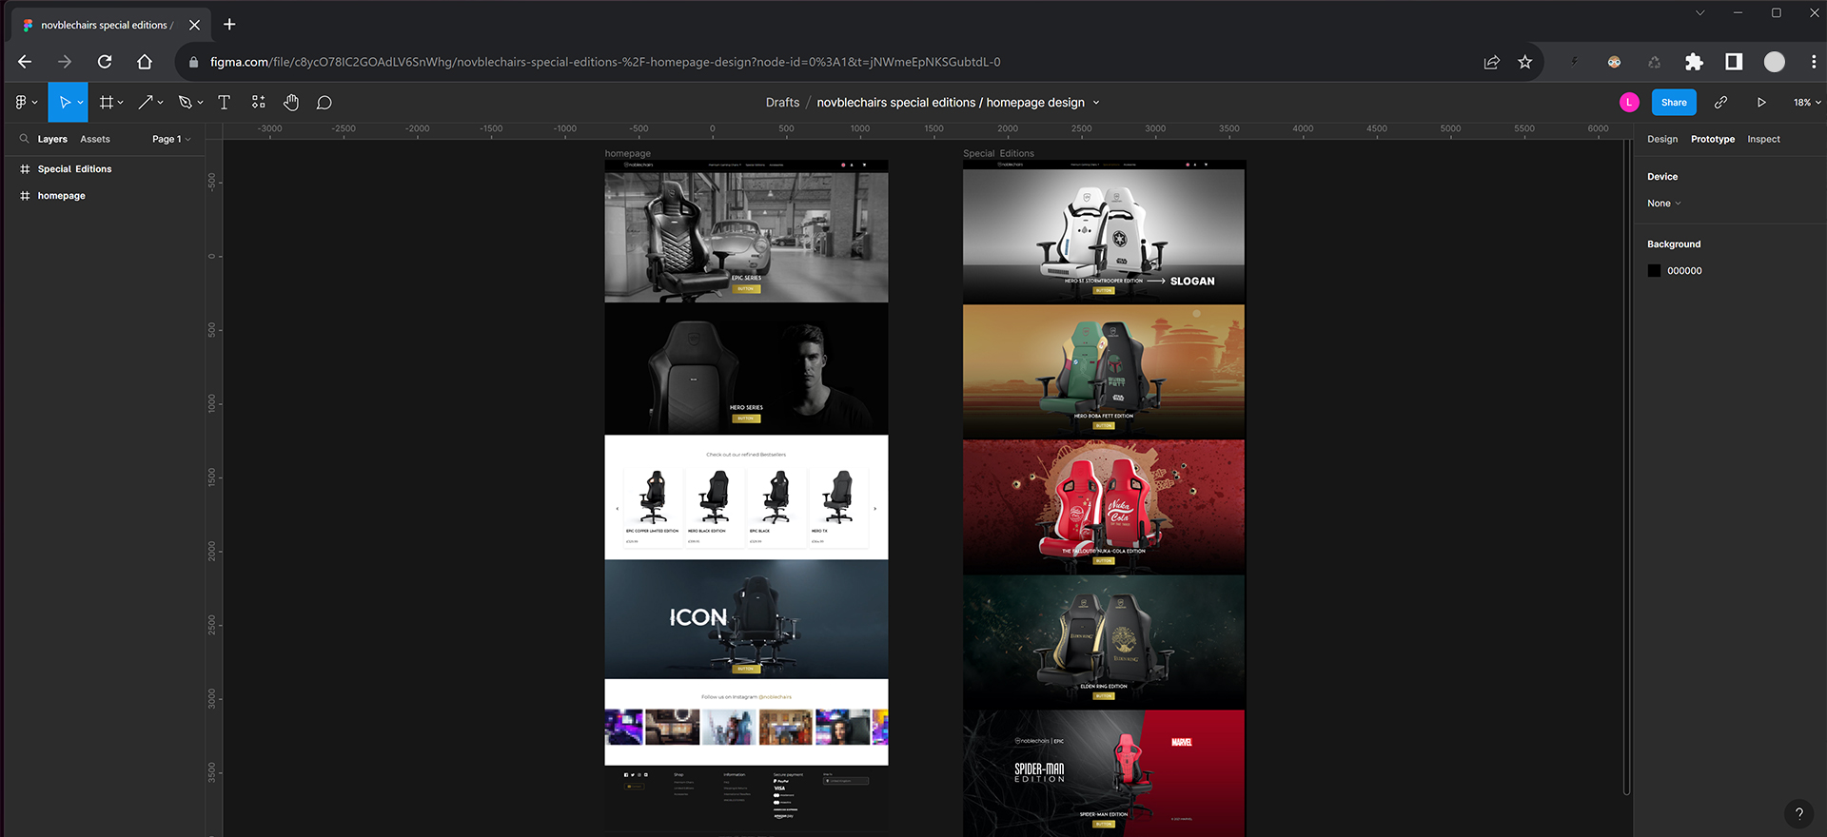
Task: Click the Present play icon
Action: tap(1761, 103)
